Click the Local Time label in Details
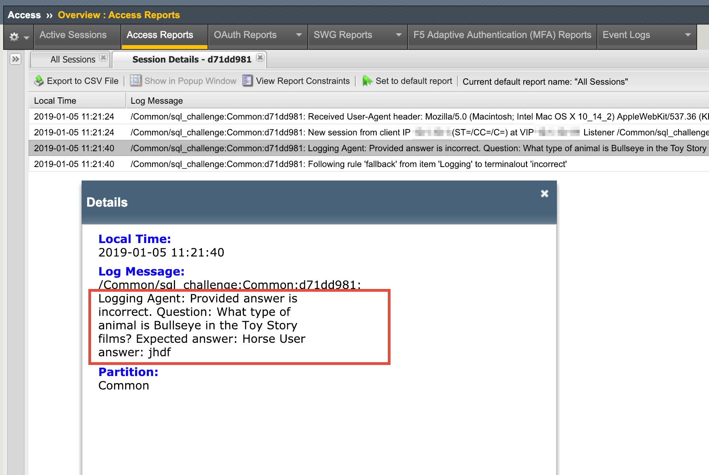The image size is (709, 475). [135, 239]
